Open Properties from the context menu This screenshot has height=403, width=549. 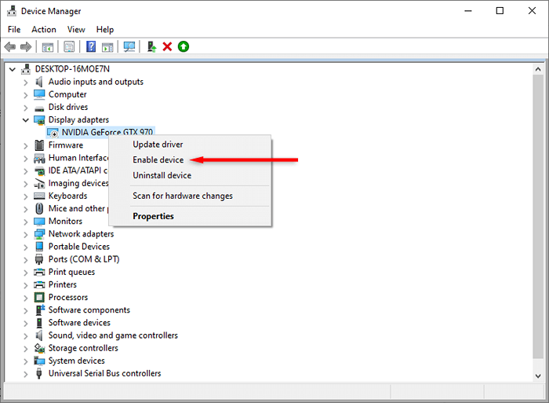[x=153, y=216]
